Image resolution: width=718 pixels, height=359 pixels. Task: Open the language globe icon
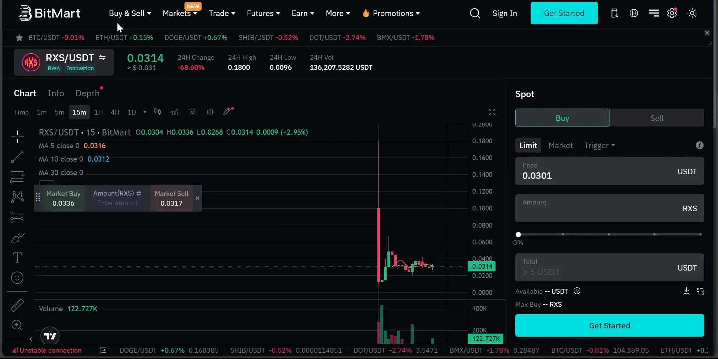click(634, 13)
